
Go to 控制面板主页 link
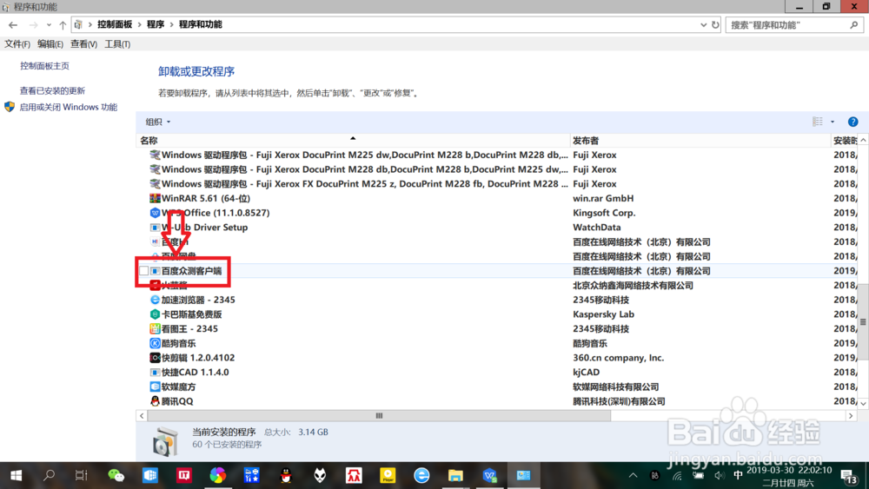point(45,66)
